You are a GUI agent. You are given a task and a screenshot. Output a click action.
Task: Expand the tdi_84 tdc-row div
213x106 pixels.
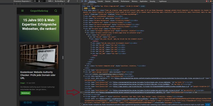pyautogui.click(x=91, y=45)
